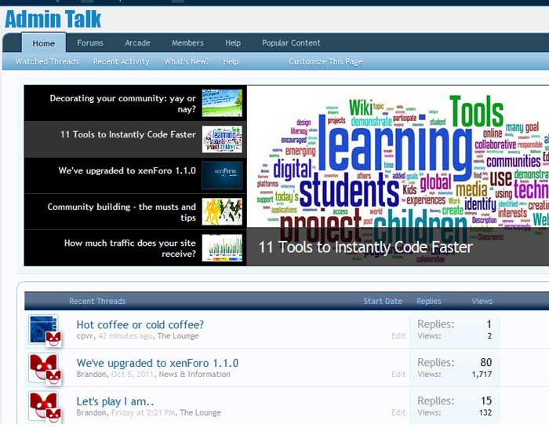The image size is (549, 432).
Task: Click the Recent Threads header
Action: tap(97, 301)
